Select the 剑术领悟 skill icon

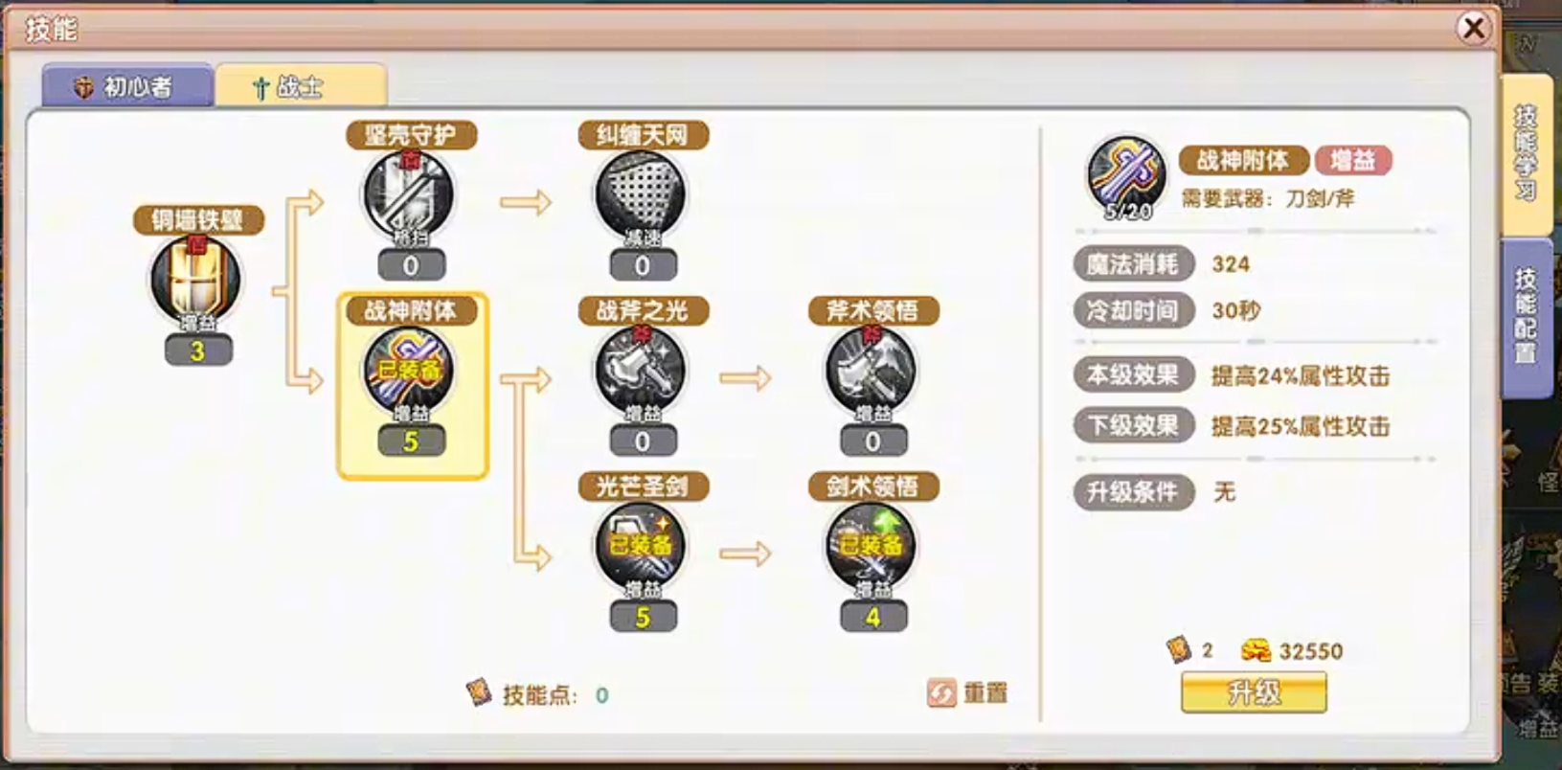click(872, 547)
